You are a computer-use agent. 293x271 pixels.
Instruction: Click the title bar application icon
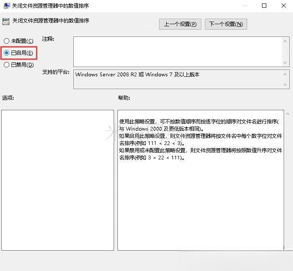(x=6, y=6)
